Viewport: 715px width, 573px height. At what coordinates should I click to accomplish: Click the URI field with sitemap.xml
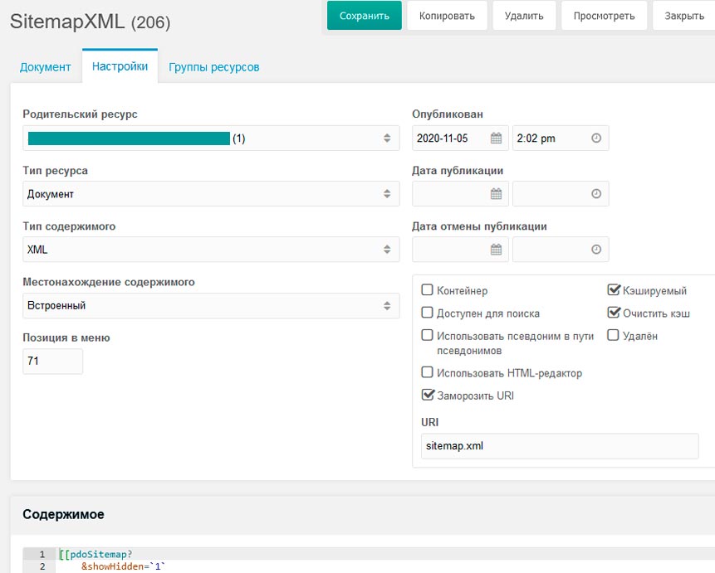point(560,446)
